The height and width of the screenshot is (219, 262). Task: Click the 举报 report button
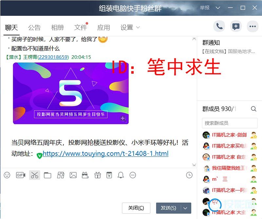[x=205, y=8]
